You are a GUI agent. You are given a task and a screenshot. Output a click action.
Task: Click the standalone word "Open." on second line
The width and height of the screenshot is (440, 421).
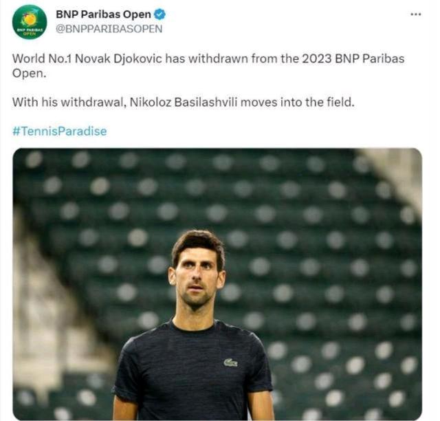pos(29,74)
